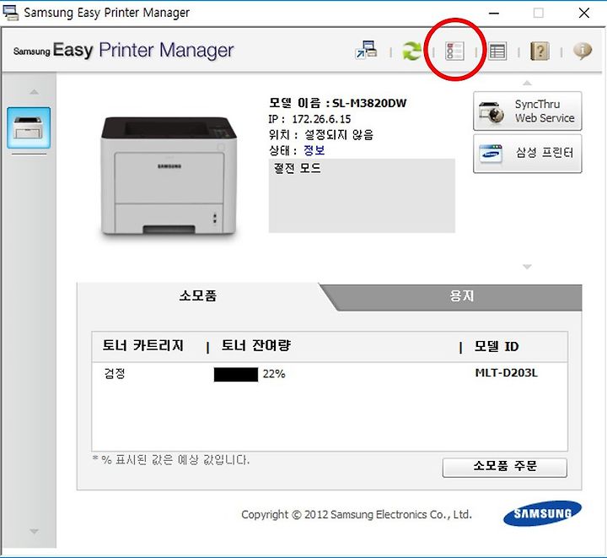Click the 토너 잔여량 column header
The height and width of the screenshot is (558, 607).
[x=256, y=345]
